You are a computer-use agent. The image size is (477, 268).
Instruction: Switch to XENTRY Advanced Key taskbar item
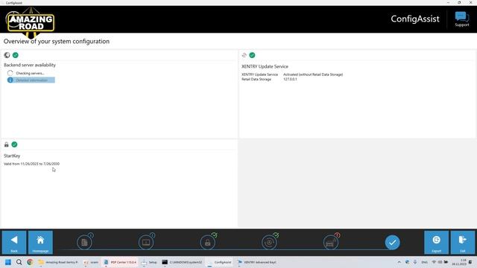[256, 262]
